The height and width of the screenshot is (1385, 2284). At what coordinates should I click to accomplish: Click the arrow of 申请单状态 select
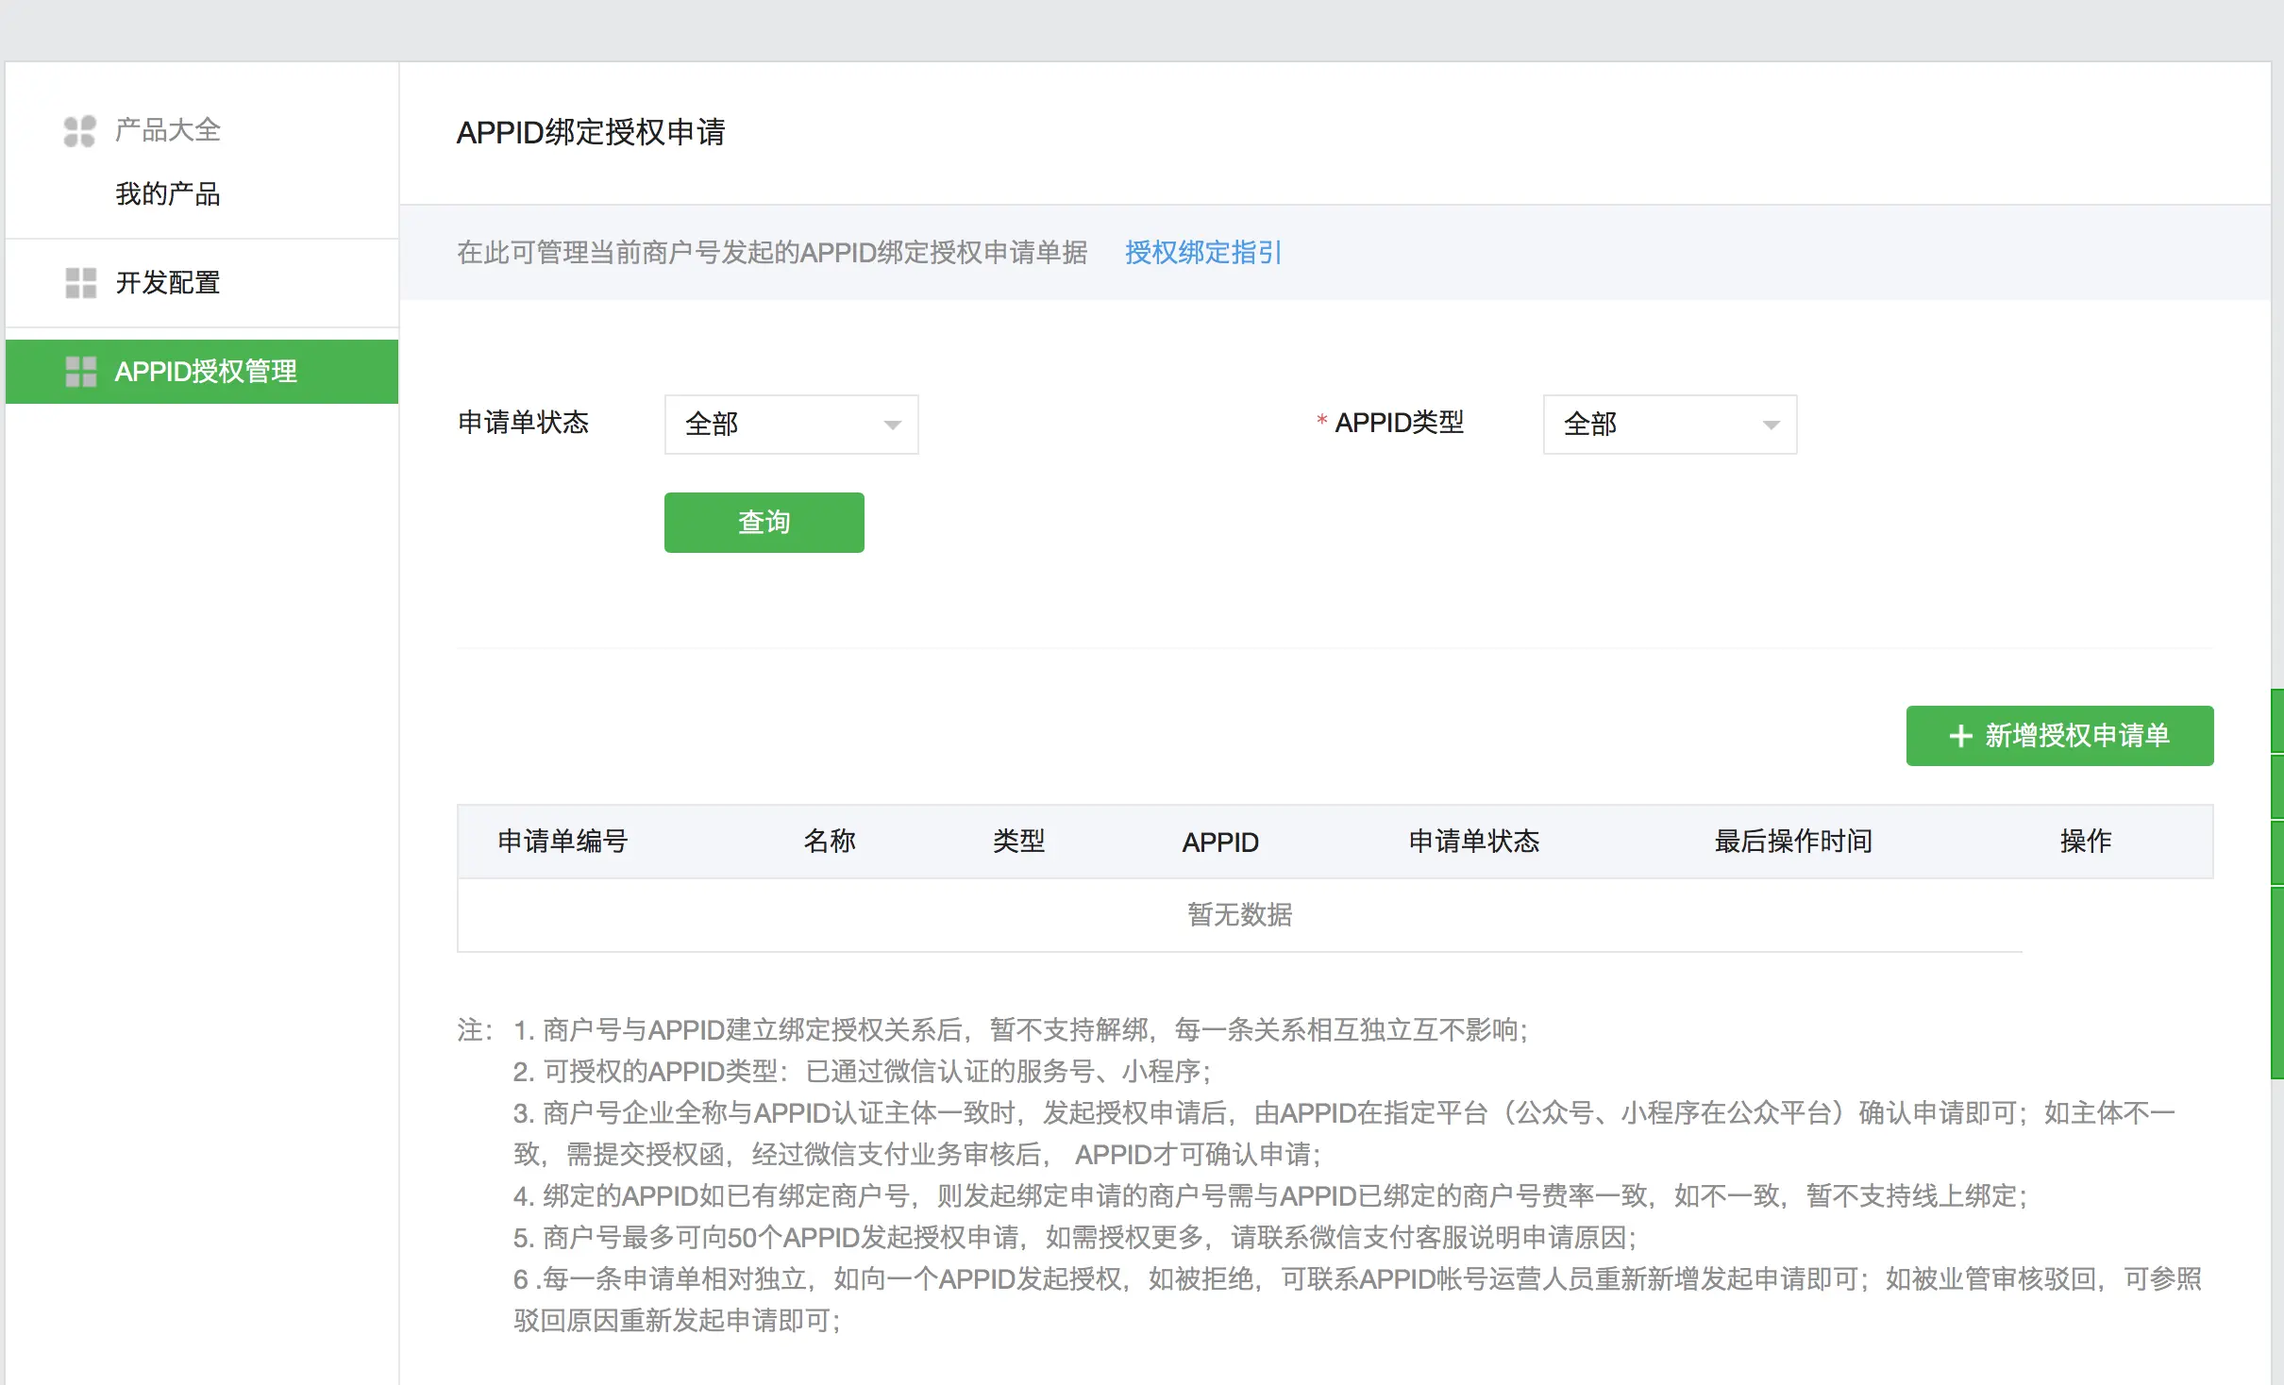pyautogui.click(x=892, y=426)
